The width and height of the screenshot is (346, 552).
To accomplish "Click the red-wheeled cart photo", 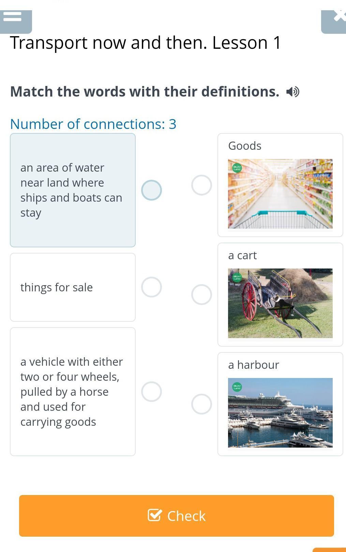I will 280,303.
